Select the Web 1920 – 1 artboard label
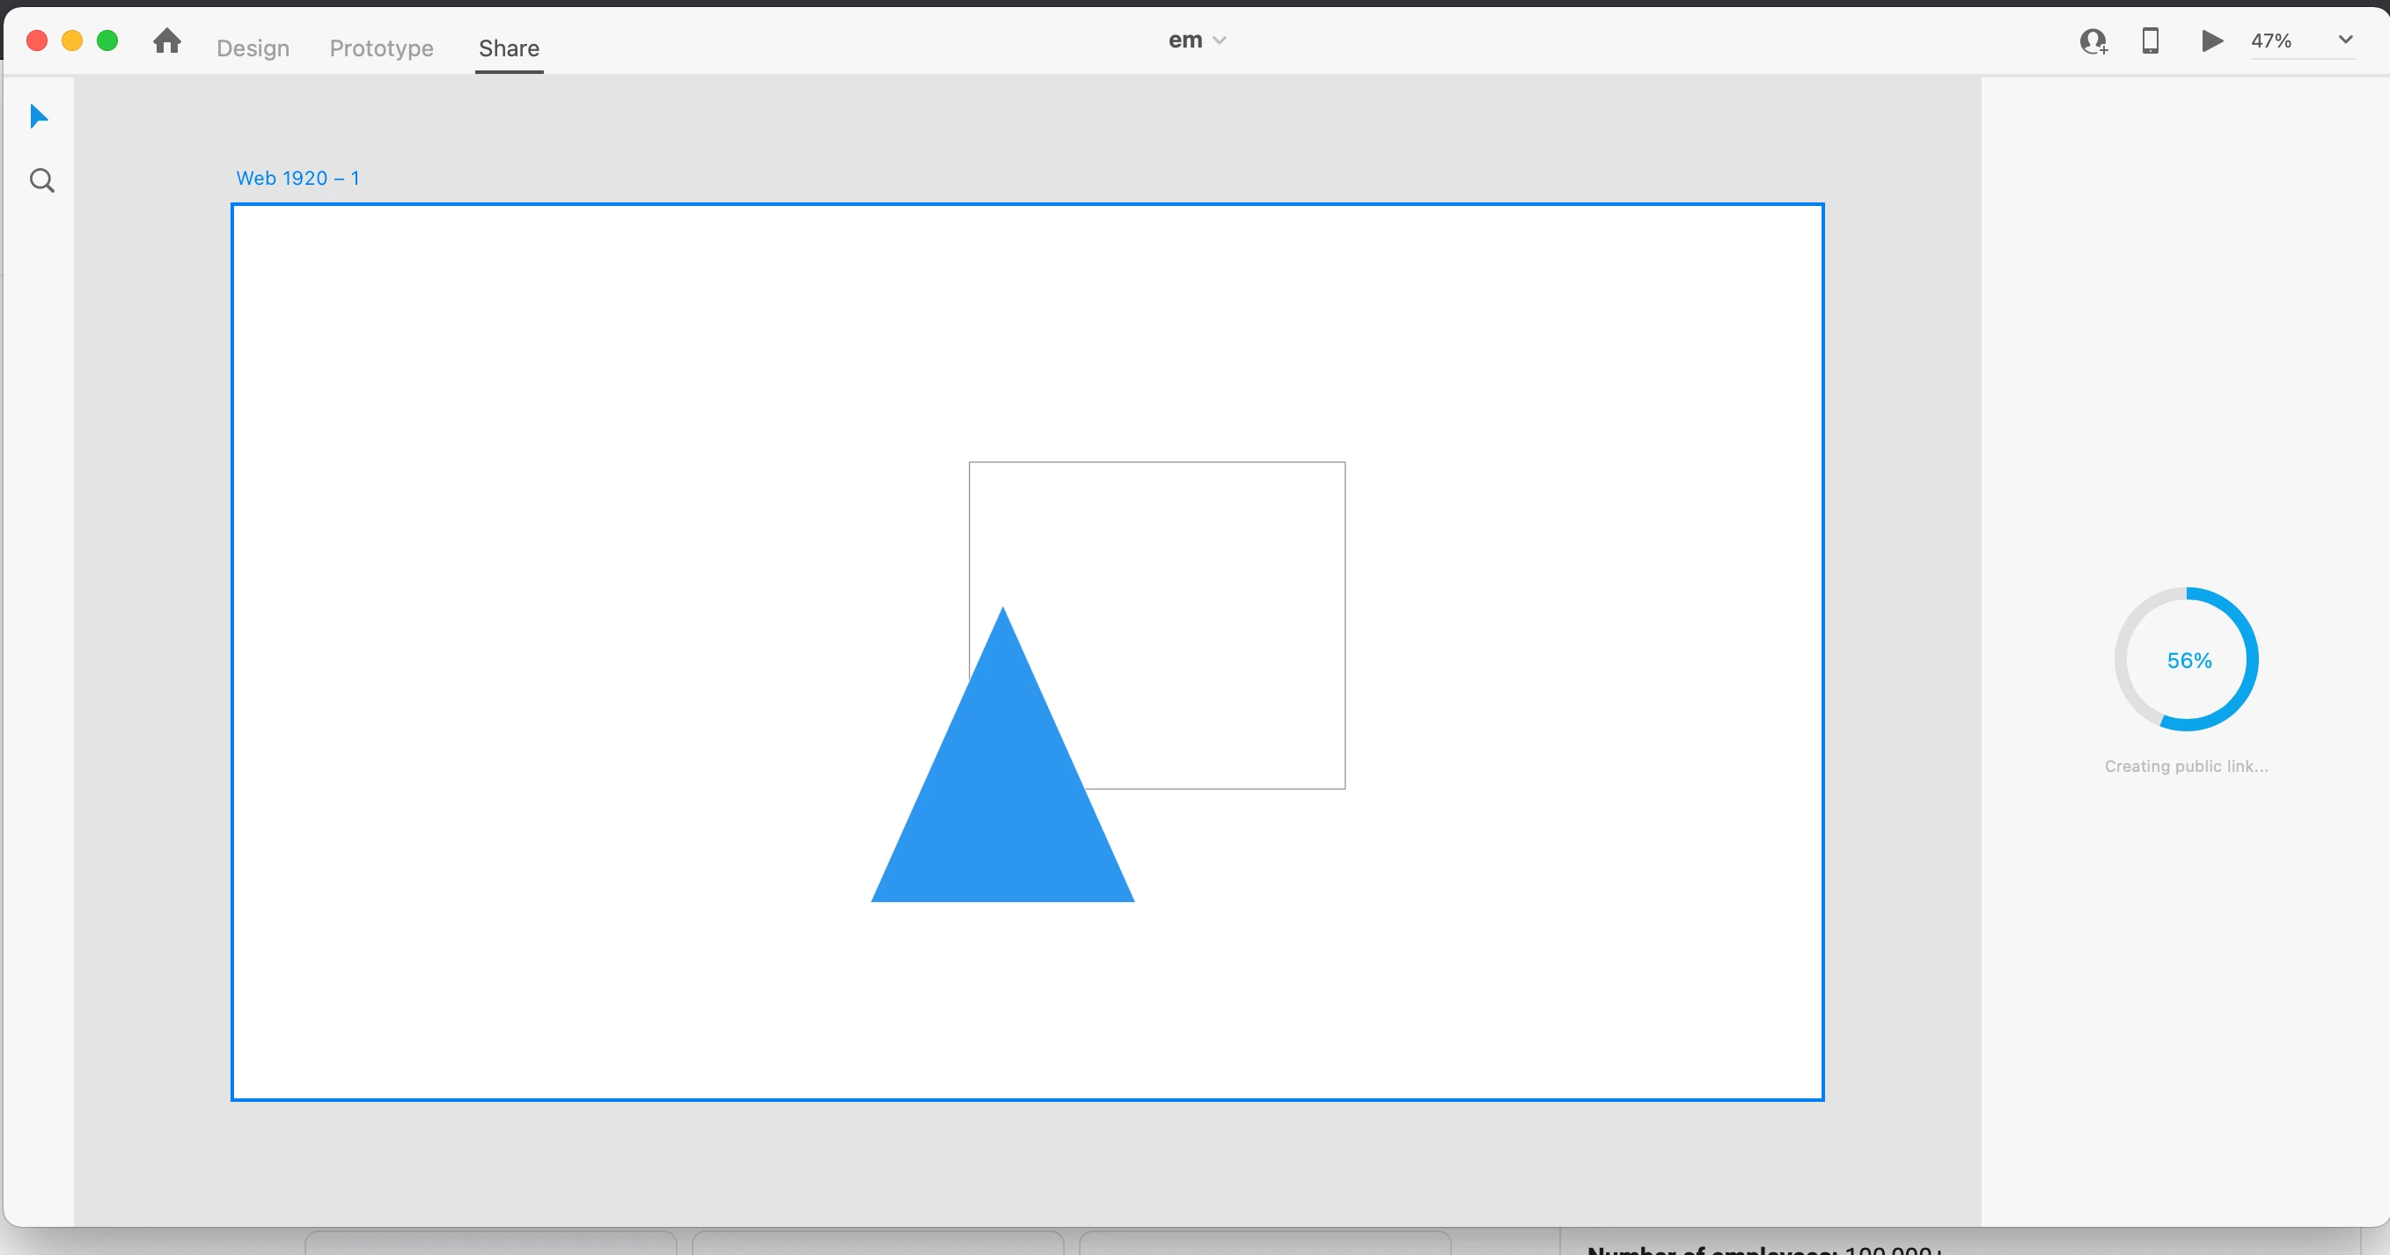This screenshot has height=1255, width=2390. point(297,179)
